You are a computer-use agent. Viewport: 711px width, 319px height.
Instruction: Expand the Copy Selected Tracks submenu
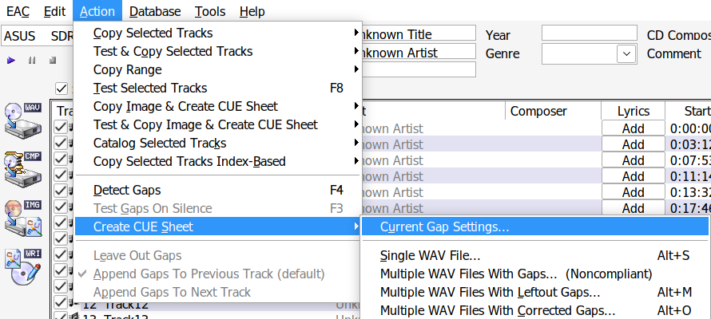point(217,33)
